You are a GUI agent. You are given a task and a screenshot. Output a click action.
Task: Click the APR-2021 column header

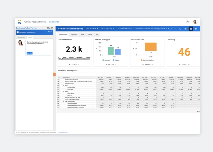coord(101,77)
